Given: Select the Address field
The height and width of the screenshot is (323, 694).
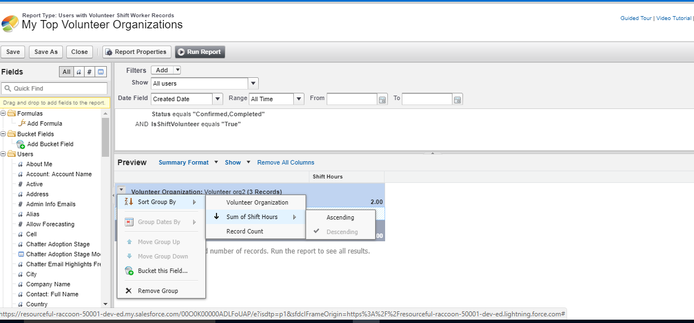Looking at the screenshot, I should click(37, 194).
